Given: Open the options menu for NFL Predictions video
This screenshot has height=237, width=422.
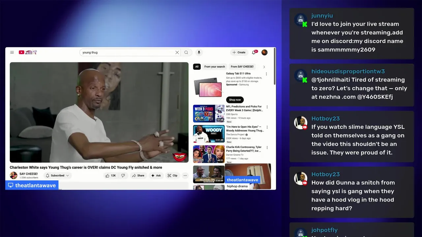Looking at the screenshot, I should [267, 107].
